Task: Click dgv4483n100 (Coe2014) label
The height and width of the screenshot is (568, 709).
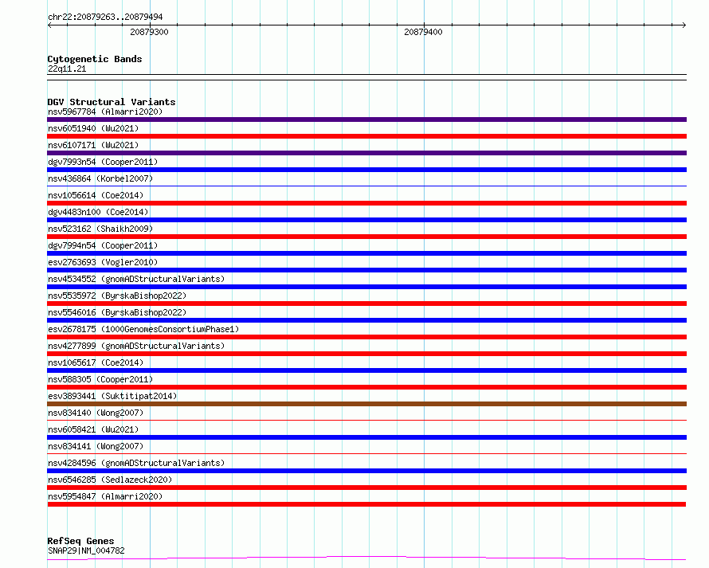Action: click(x=98, y=212)
